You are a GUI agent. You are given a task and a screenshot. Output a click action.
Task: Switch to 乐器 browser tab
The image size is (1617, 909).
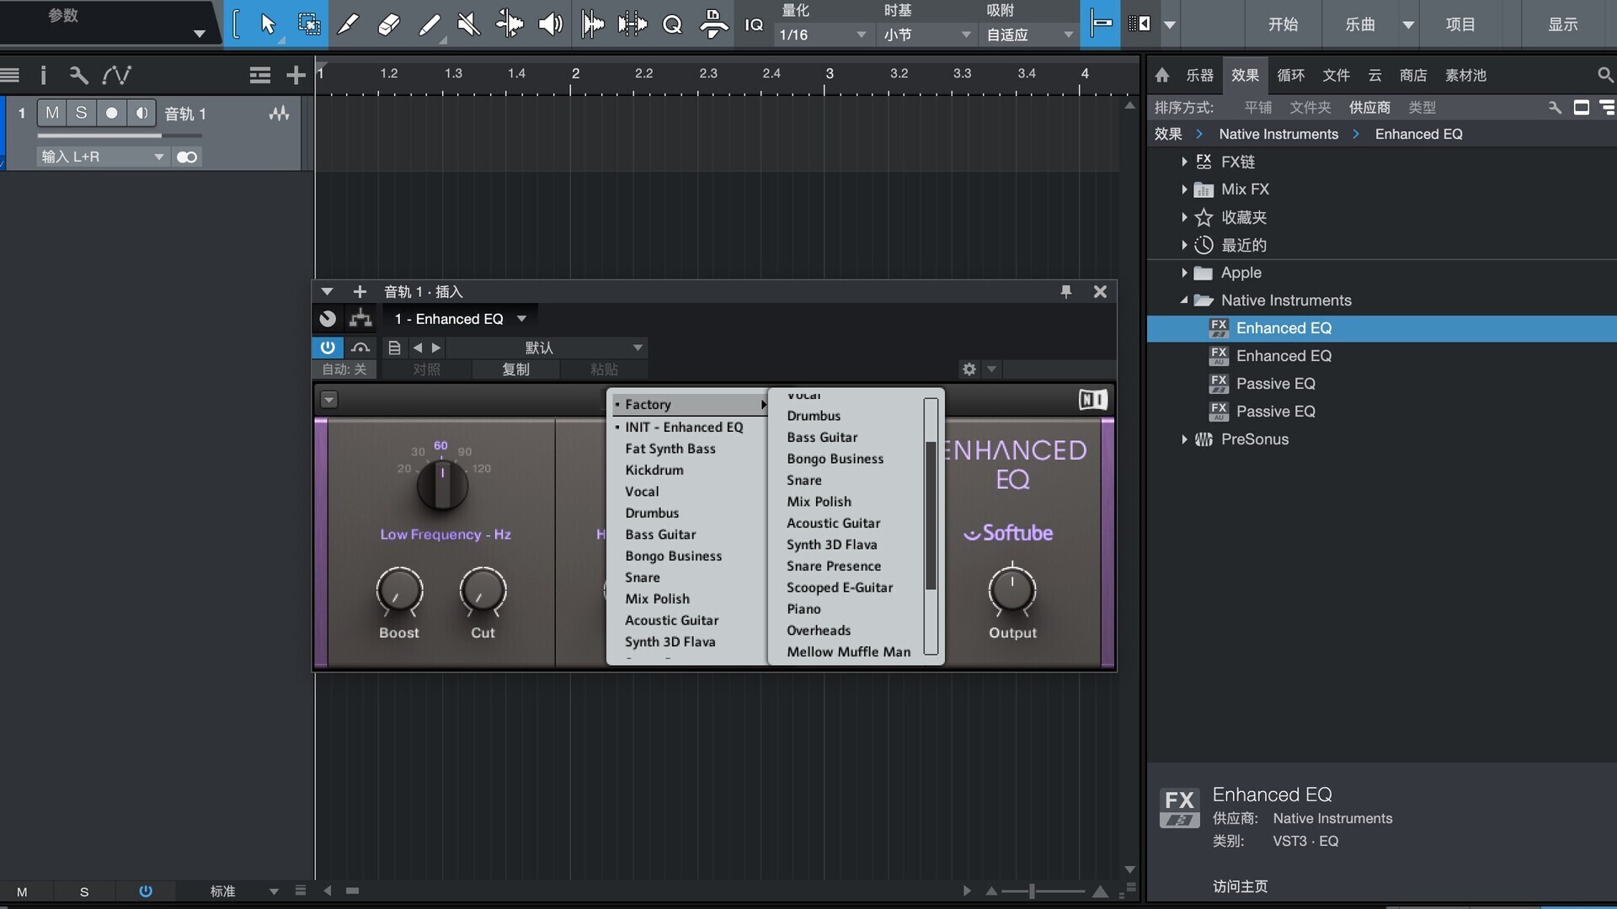[1199, 75]
